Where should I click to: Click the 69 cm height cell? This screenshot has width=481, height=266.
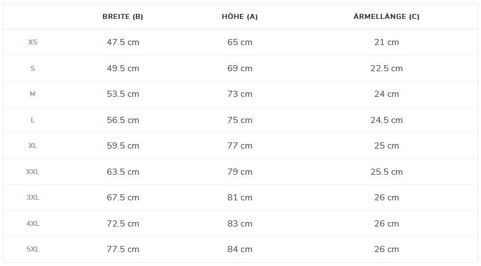click(239, 68)
